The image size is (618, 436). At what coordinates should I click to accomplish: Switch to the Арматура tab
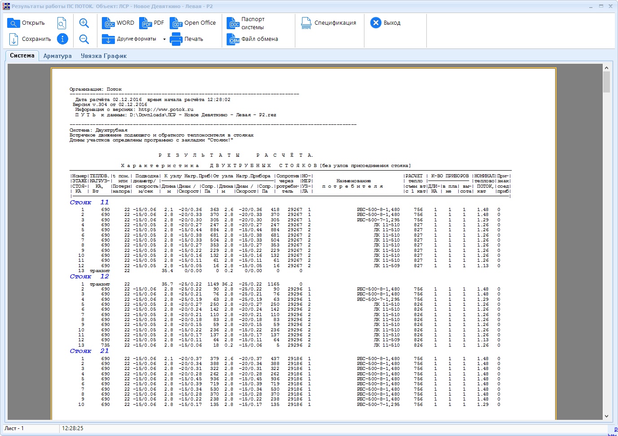coord(57,56)
